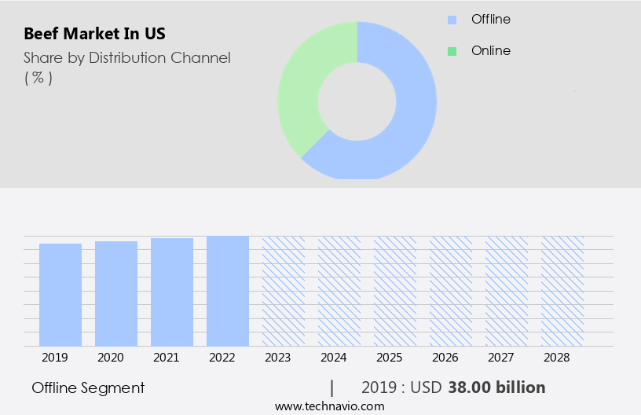Click the Beef Market In US title
This screenshot has height=415, width=641.
[94, 35]
